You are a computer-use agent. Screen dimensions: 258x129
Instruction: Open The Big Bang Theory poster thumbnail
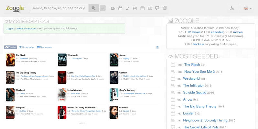[x=10, y=77]
